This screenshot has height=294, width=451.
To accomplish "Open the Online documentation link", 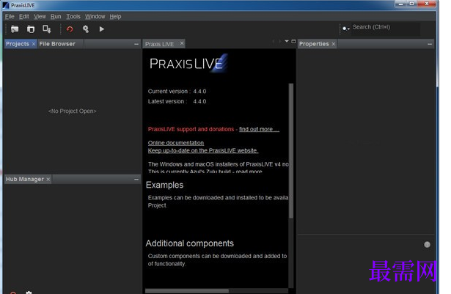I will (x=176, y=143).
